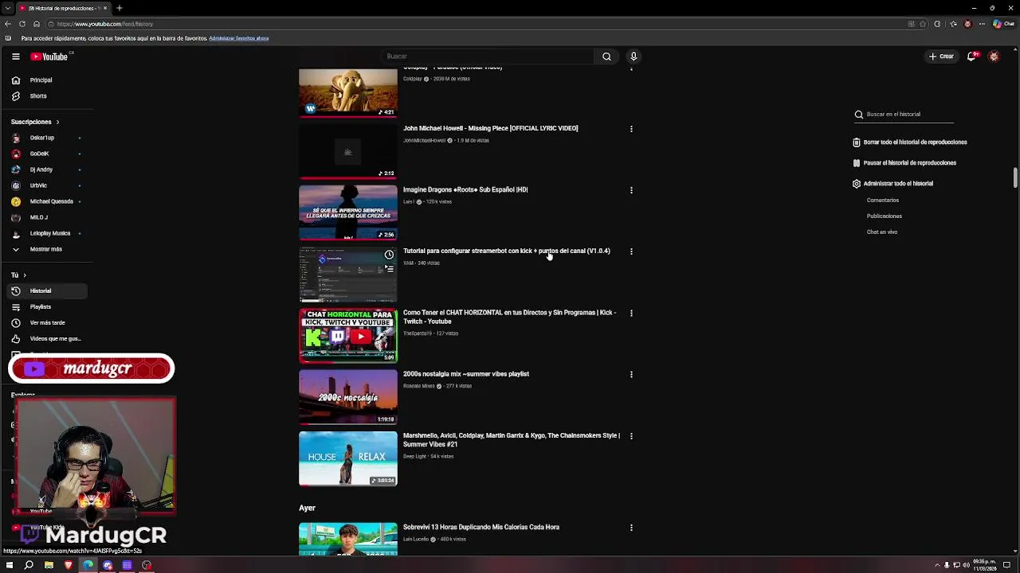The width and height of the screenshot is (1020, 573).
Task: Open options for CHAT HORIZONTAL video
Action: coord(631,314)
